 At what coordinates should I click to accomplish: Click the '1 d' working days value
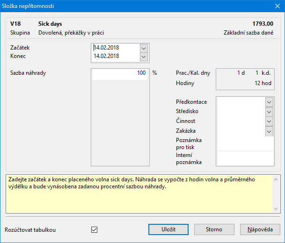coord(241,73)
